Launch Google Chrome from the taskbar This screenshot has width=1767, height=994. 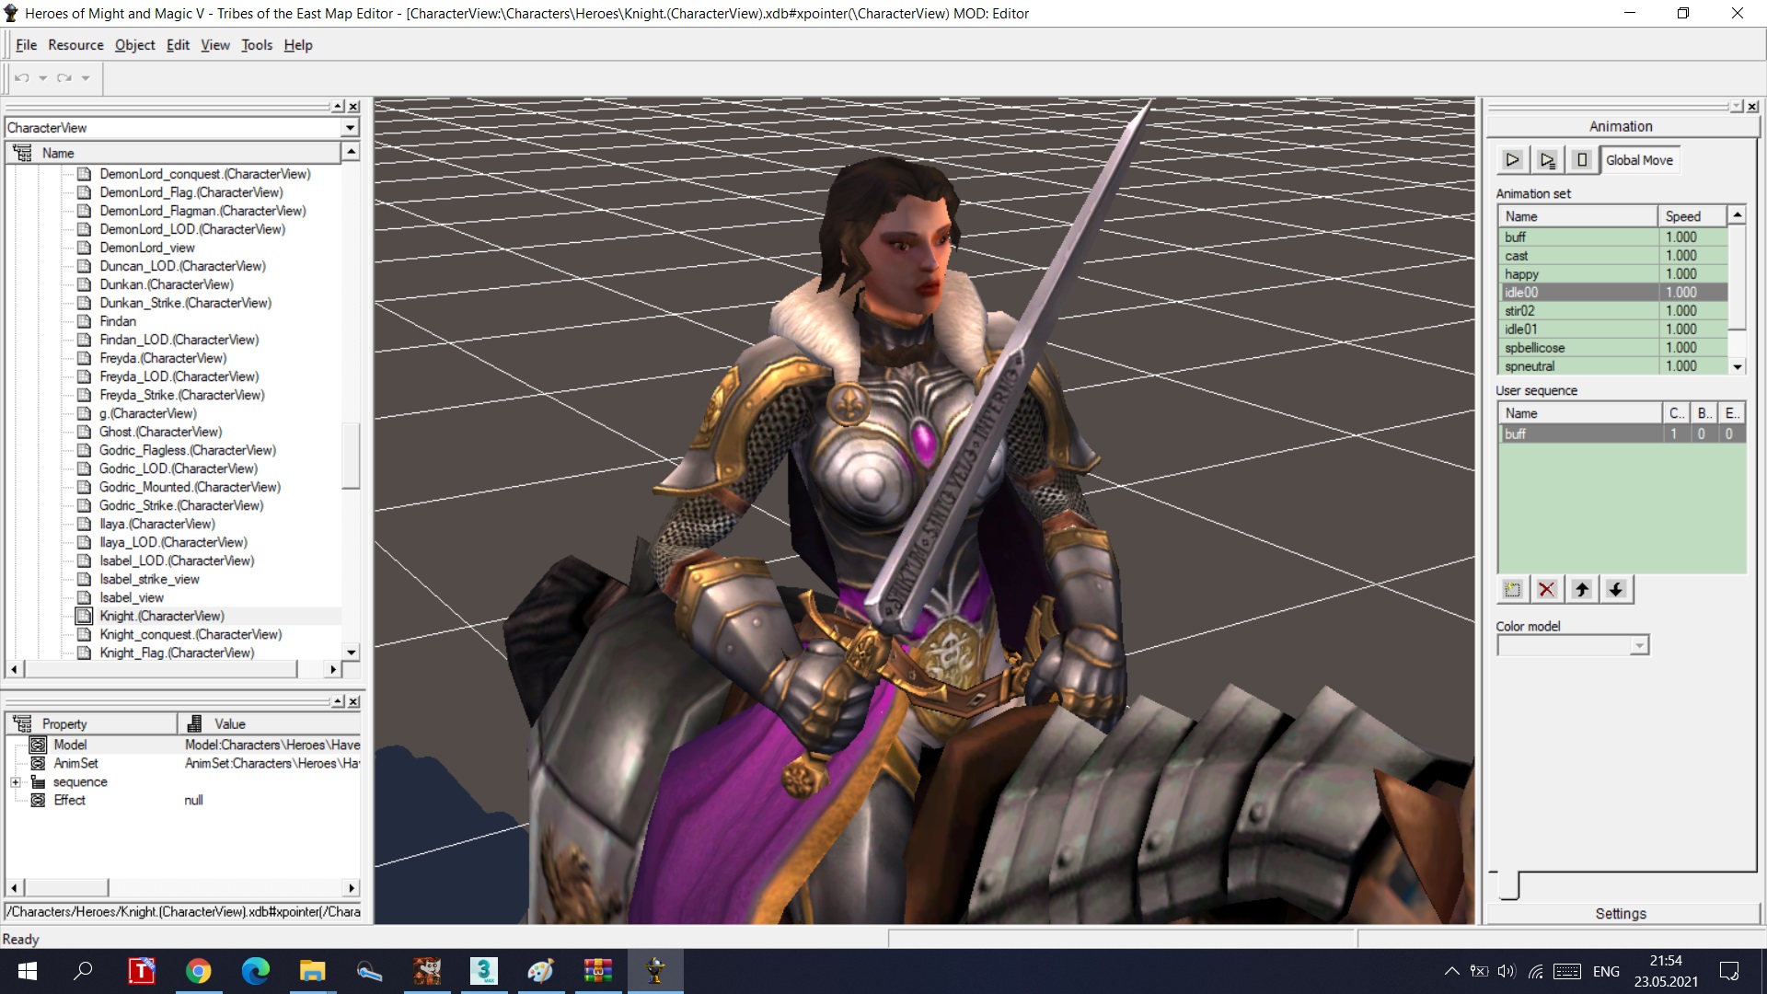(x=199, y=971)
